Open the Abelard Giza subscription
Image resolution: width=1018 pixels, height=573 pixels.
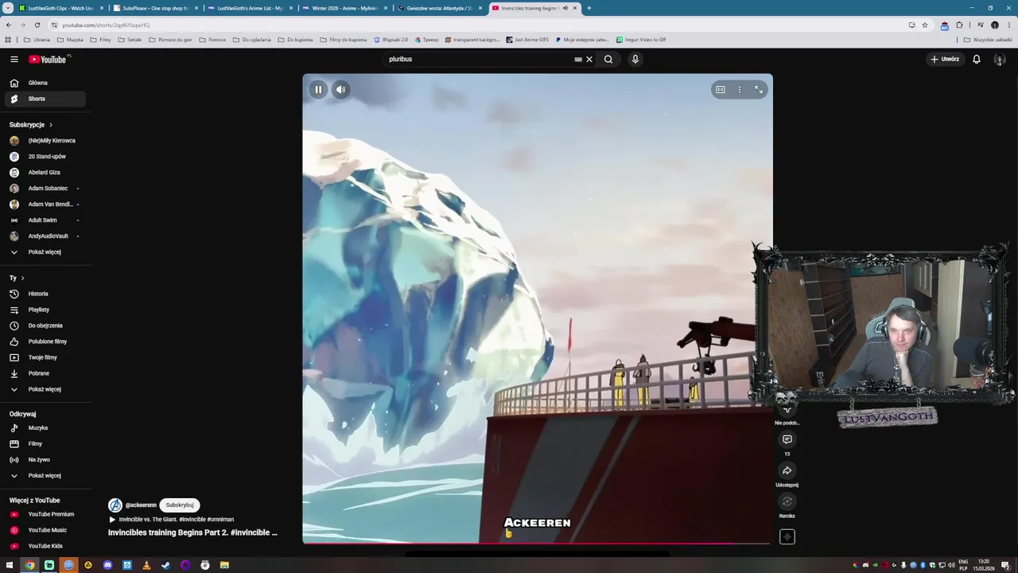45,173
